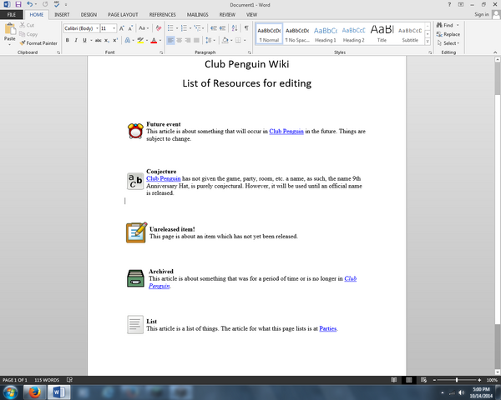Click the zoom out minus button
501x400 pixels.
(434, 380)
